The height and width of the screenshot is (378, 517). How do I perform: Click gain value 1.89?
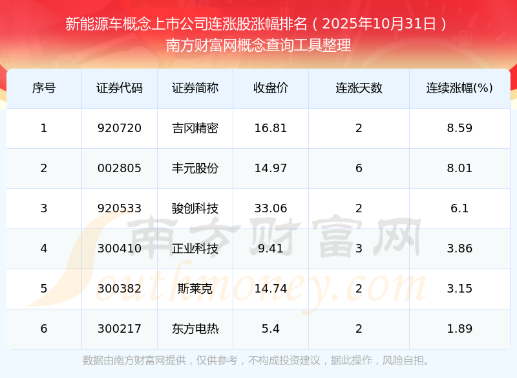pos(459,329)
